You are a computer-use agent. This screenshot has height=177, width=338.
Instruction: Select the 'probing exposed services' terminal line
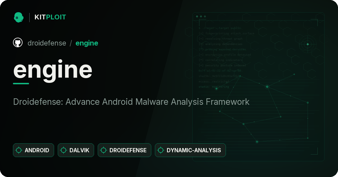[222, 49]
